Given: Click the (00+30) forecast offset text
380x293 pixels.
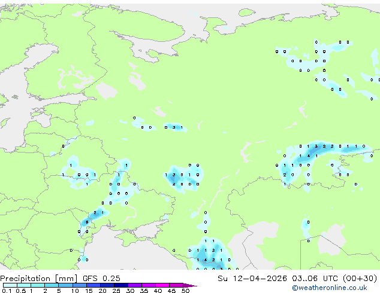Looking at the screenshot, I should pyautogui.click(x=360, y=279).
